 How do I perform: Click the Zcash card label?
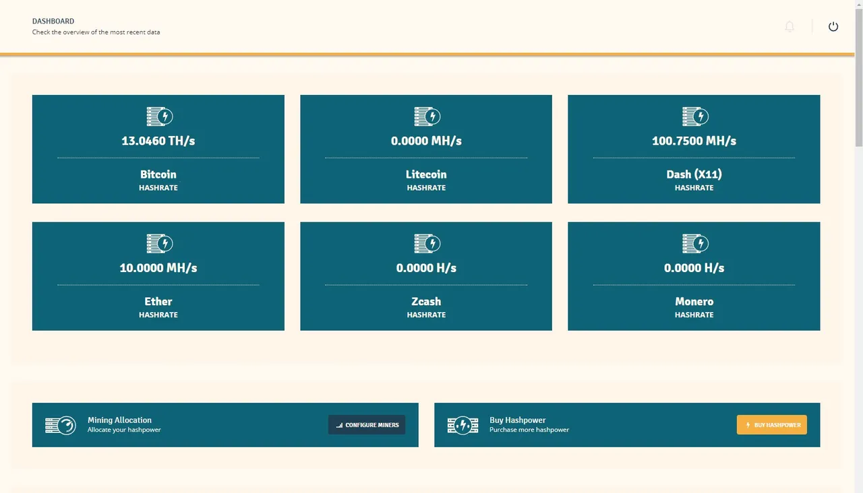point(426,301)
